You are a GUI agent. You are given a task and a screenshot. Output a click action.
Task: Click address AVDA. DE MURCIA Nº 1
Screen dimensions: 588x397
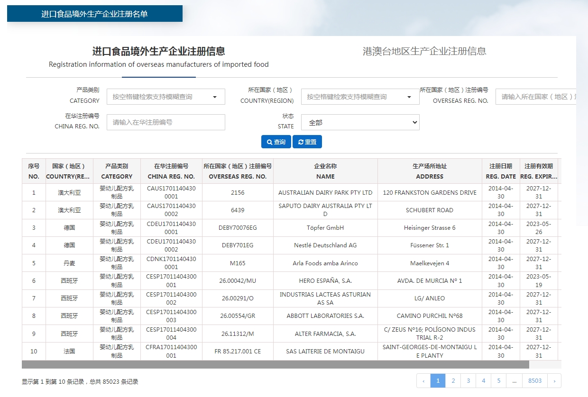click(430, 281)
